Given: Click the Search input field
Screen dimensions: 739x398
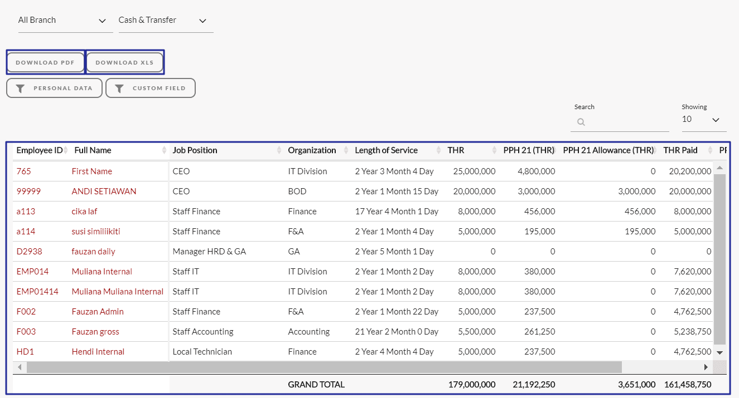Looking at the screenshot, I should coord(625,122).
